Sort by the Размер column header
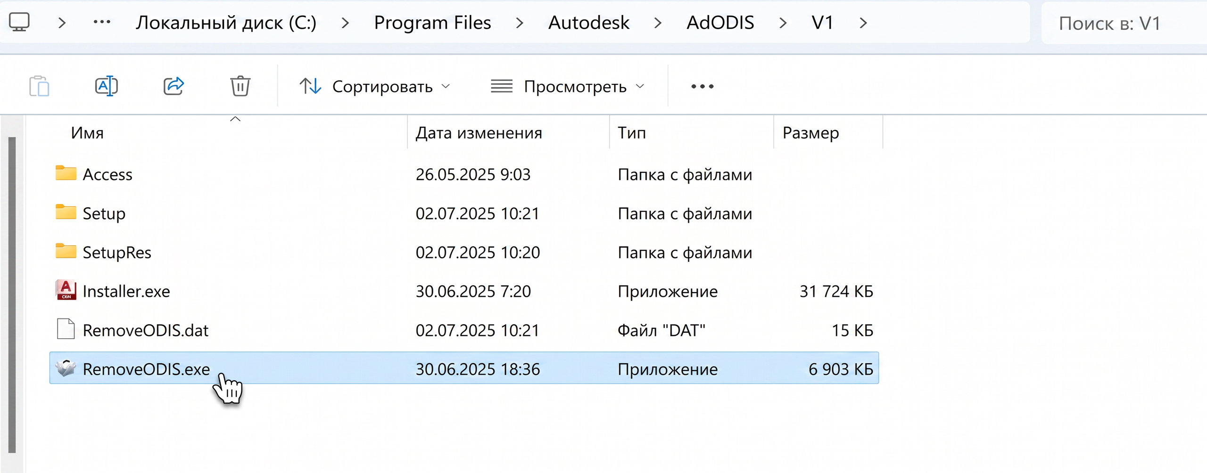Screen dimensions: 1207x473 tap(811, 133)
